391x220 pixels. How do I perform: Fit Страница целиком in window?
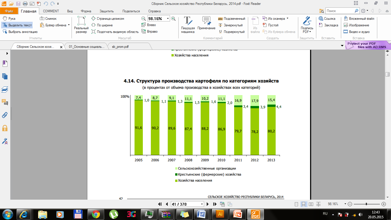108,19
